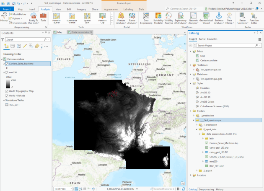The image size is (264, 191).
Task: Open the Portal tab in Catalog
Action: (x=202, y=39)
